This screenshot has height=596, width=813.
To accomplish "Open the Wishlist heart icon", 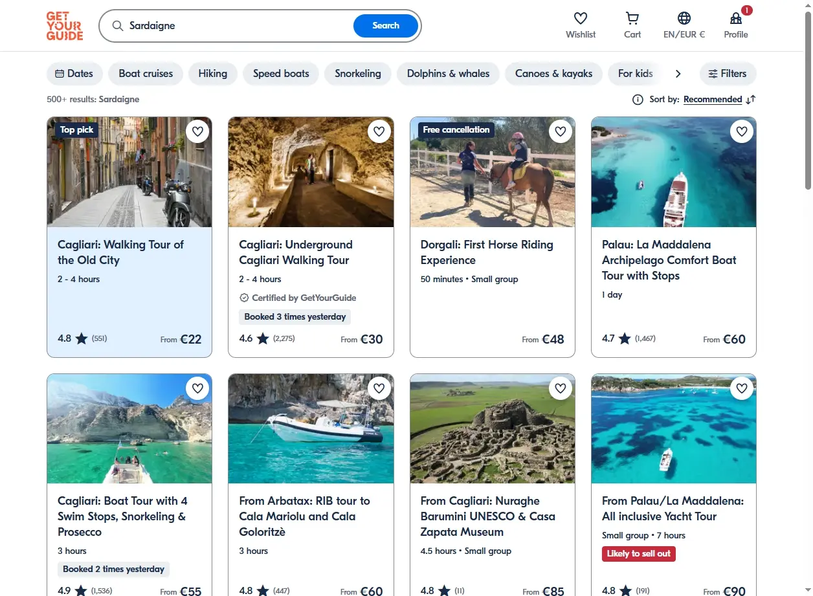I will 581,18.
